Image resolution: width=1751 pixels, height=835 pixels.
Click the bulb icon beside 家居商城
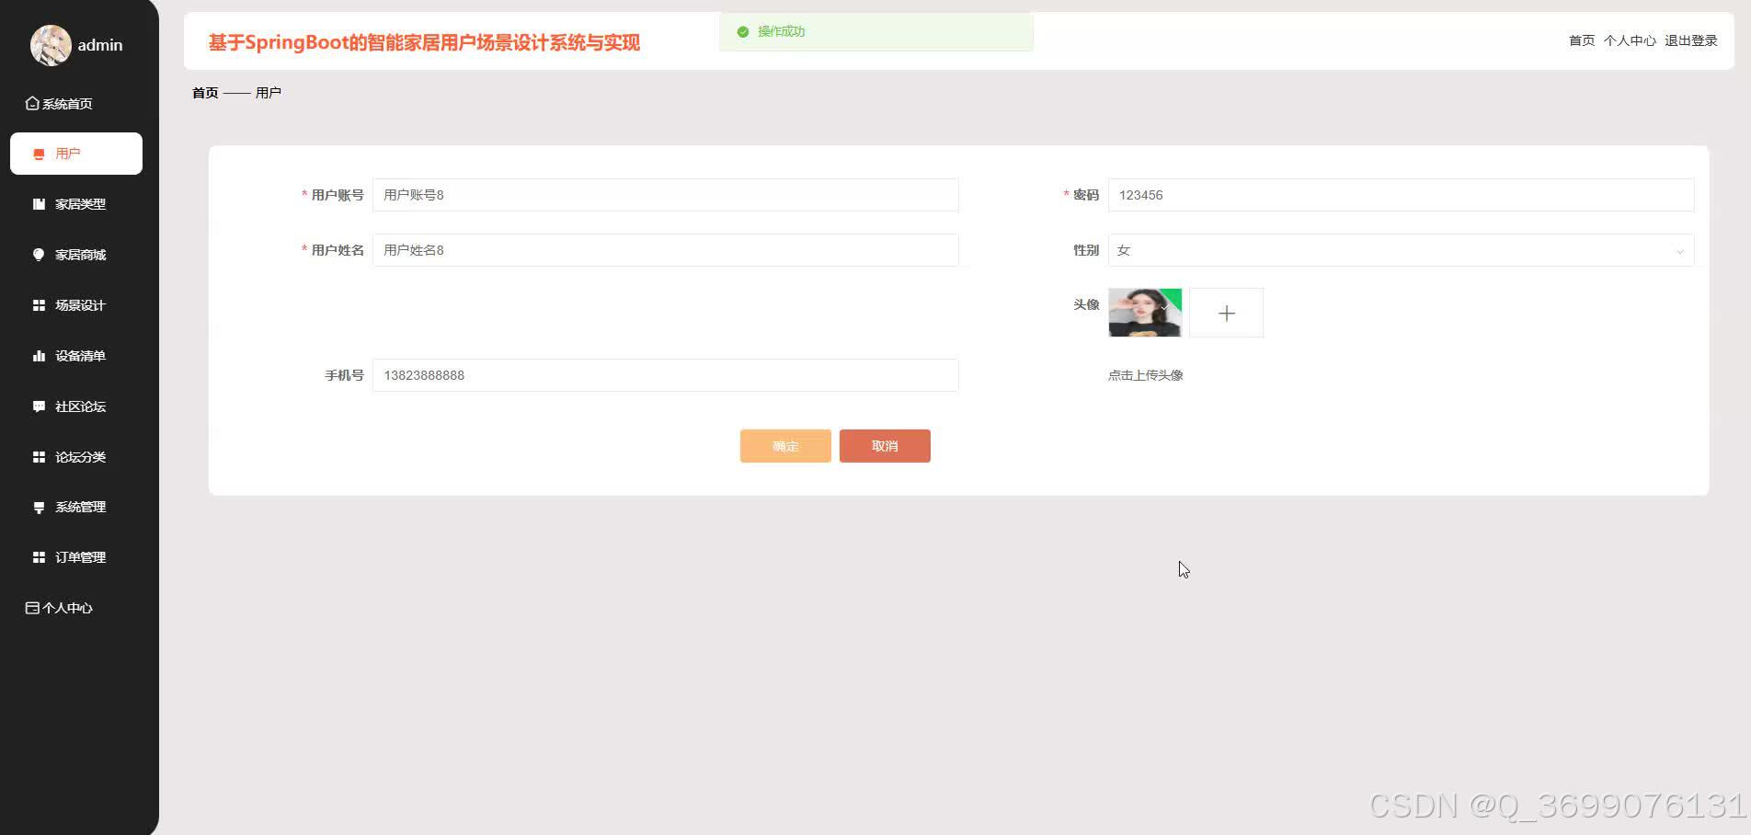[39, 255]
